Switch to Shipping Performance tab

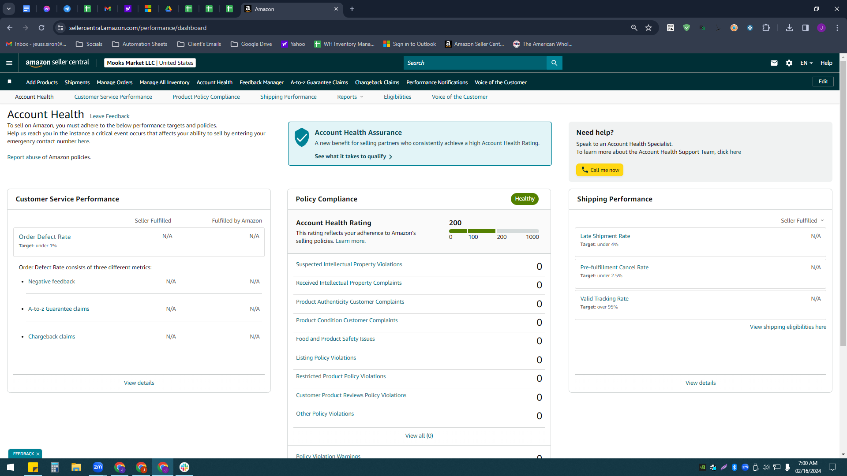click(x=288, y=97)
